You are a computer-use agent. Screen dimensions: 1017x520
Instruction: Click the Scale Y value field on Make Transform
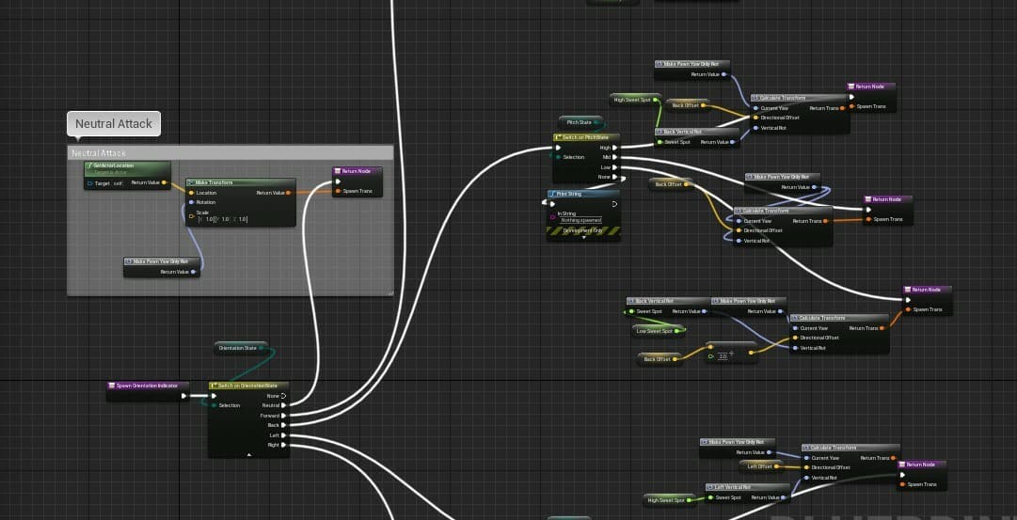tap(224, 219)
